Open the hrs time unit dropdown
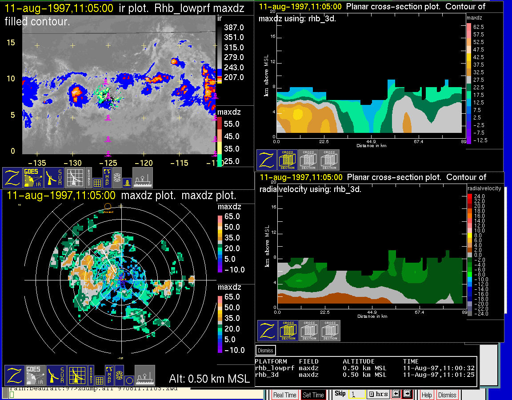The image size is (512, 400). (x=378, y=394)
